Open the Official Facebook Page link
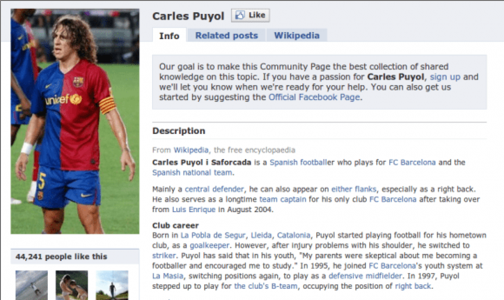The height and width of the screenshot is (300, 504). 314,97
